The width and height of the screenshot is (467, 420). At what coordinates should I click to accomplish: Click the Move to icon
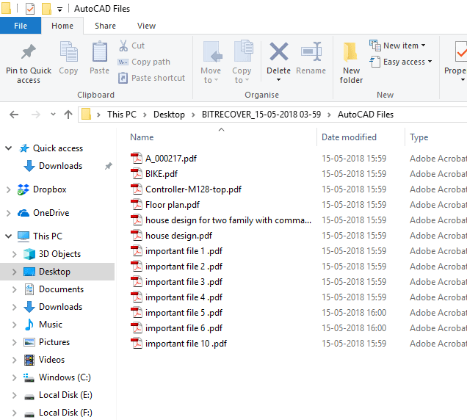click(212, 52)
